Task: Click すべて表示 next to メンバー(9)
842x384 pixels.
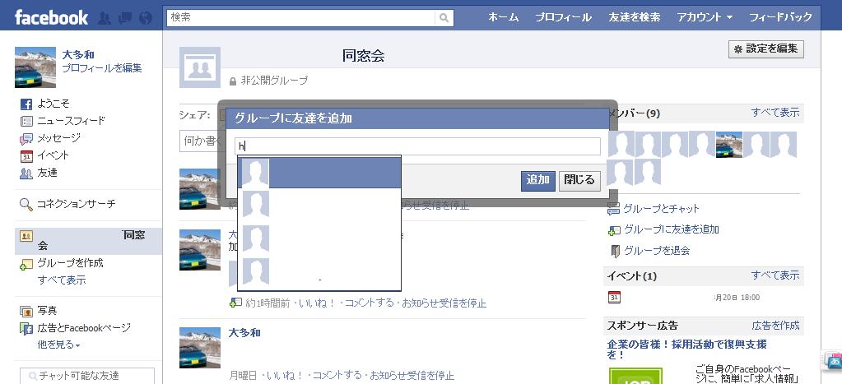Action: pyautogui.click(x=775, y=113)
